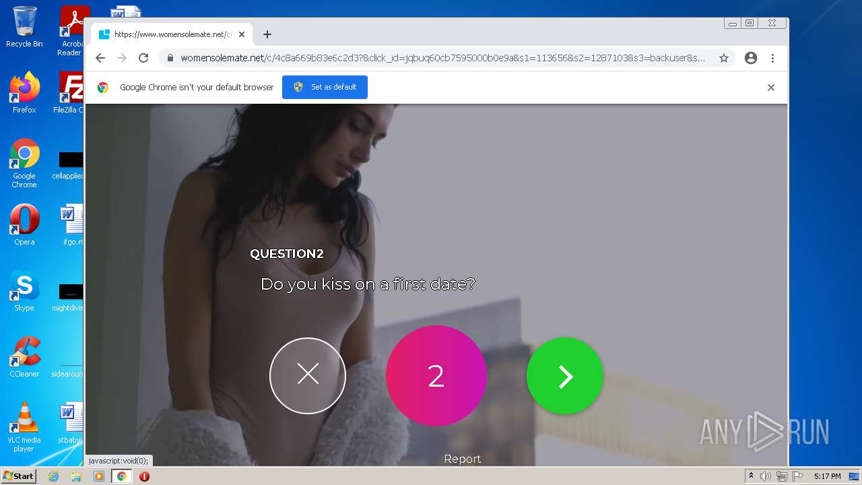
Task: Select the womensolemate.net browser tab
Action: pyautogui.click(x=172, y=34)
